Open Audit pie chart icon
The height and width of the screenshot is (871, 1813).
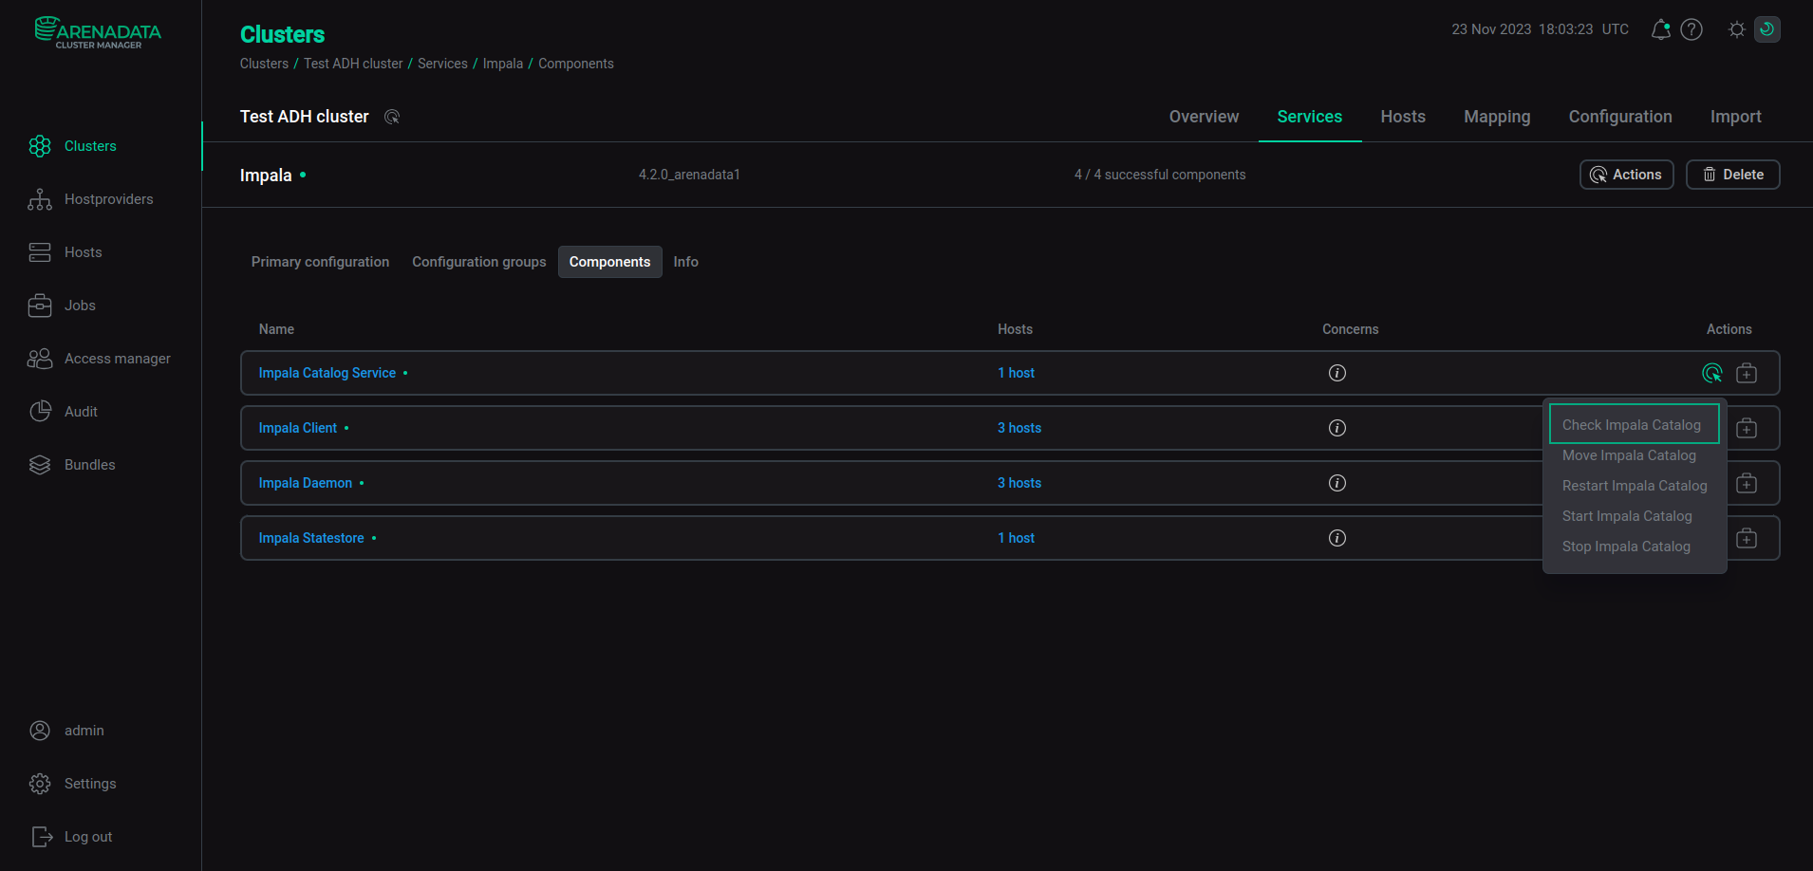tap(40, 412)
